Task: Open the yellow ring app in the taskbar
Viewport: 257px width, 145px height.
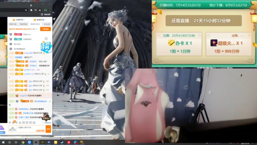Action: point(42,142)
